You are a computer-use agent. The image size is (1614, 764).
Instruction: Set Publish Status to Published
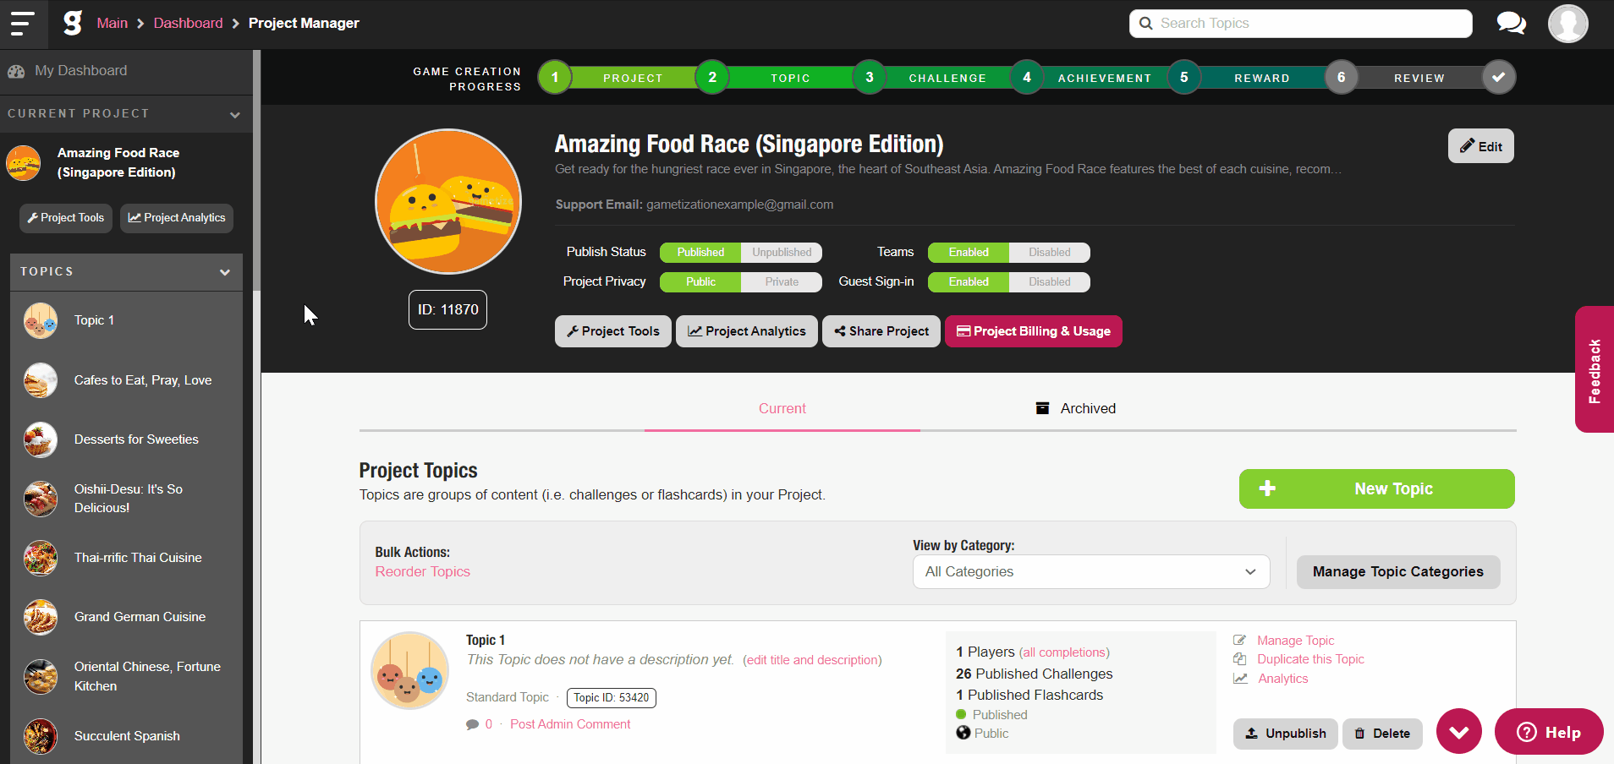click(x=700, y=253)
